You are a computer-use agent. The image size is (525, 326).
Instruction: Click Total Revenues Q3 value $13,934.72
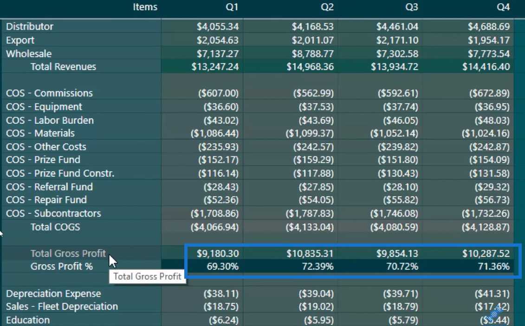pyautogui.click(x=395, y=66)
